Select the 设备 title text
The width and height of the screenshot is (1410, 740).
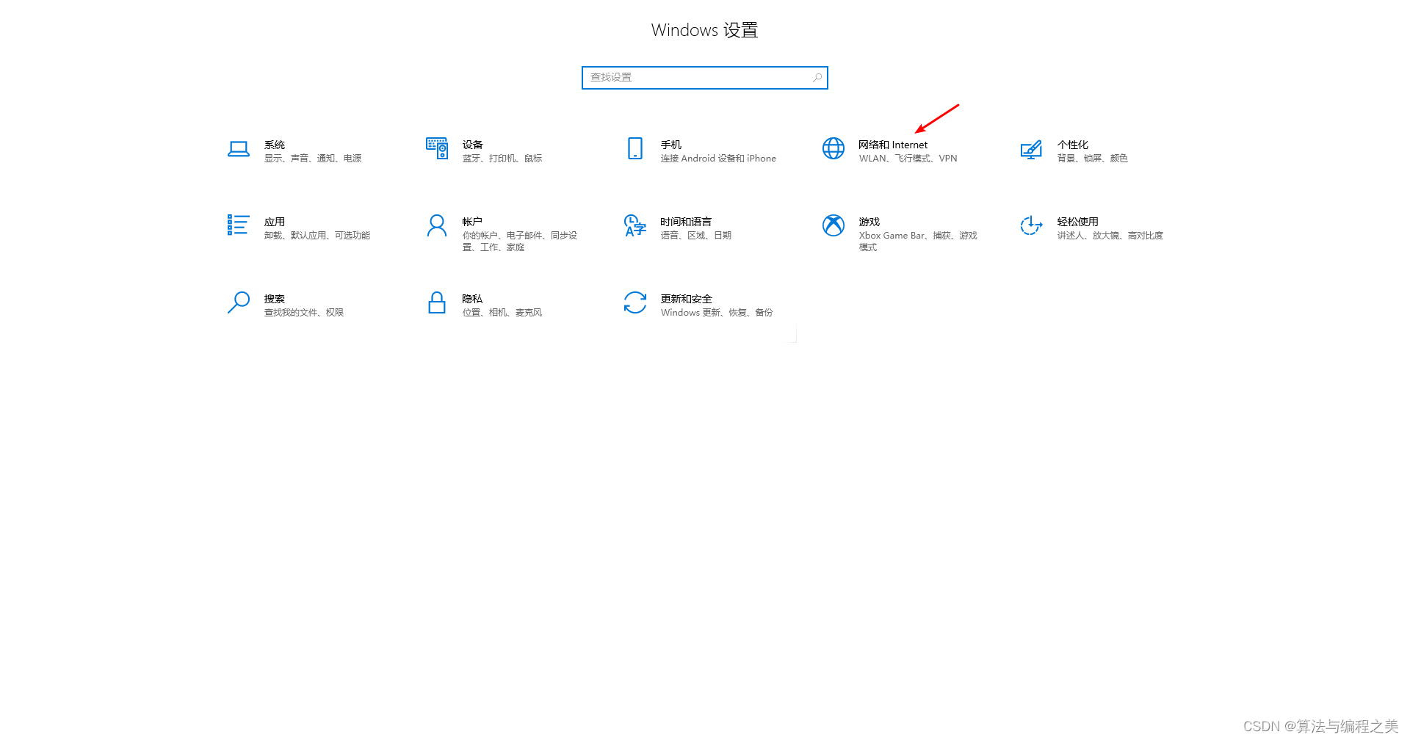(x=473, y=145)
